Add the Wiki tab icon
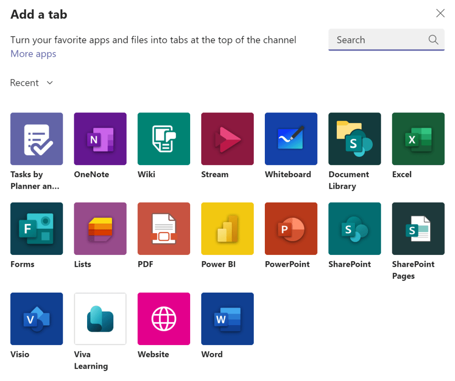 coord(164,139)
